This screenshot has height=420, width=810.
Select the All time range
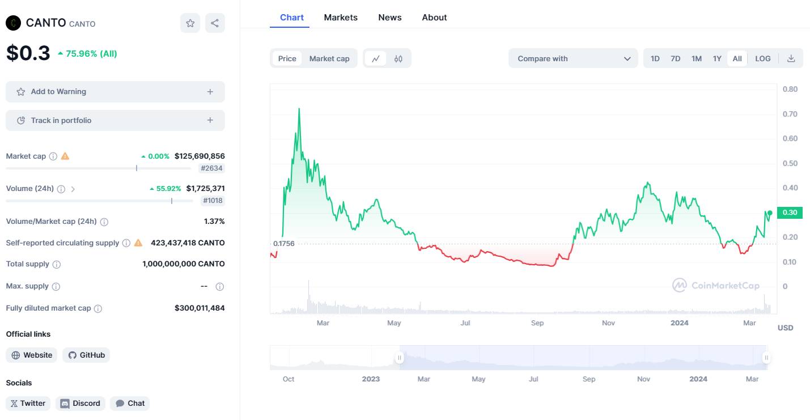click(737, 58)
